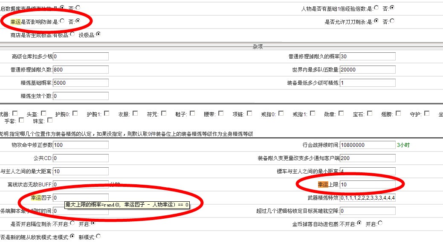Choose 有极品 for 商店是否生成极品
This screenshot has height=243, width=443.
[72, 34]
